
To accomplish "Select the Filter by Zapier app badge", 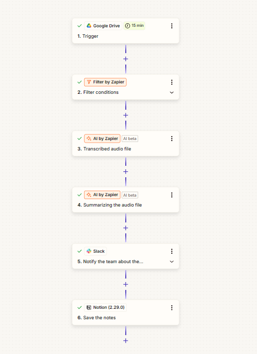I will point(105,82).
